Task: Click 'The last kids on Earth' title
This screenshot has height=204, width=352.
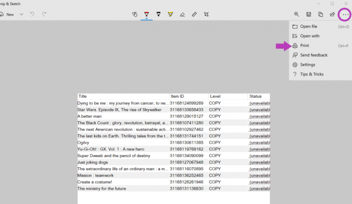Action: [x=123, y=136]
